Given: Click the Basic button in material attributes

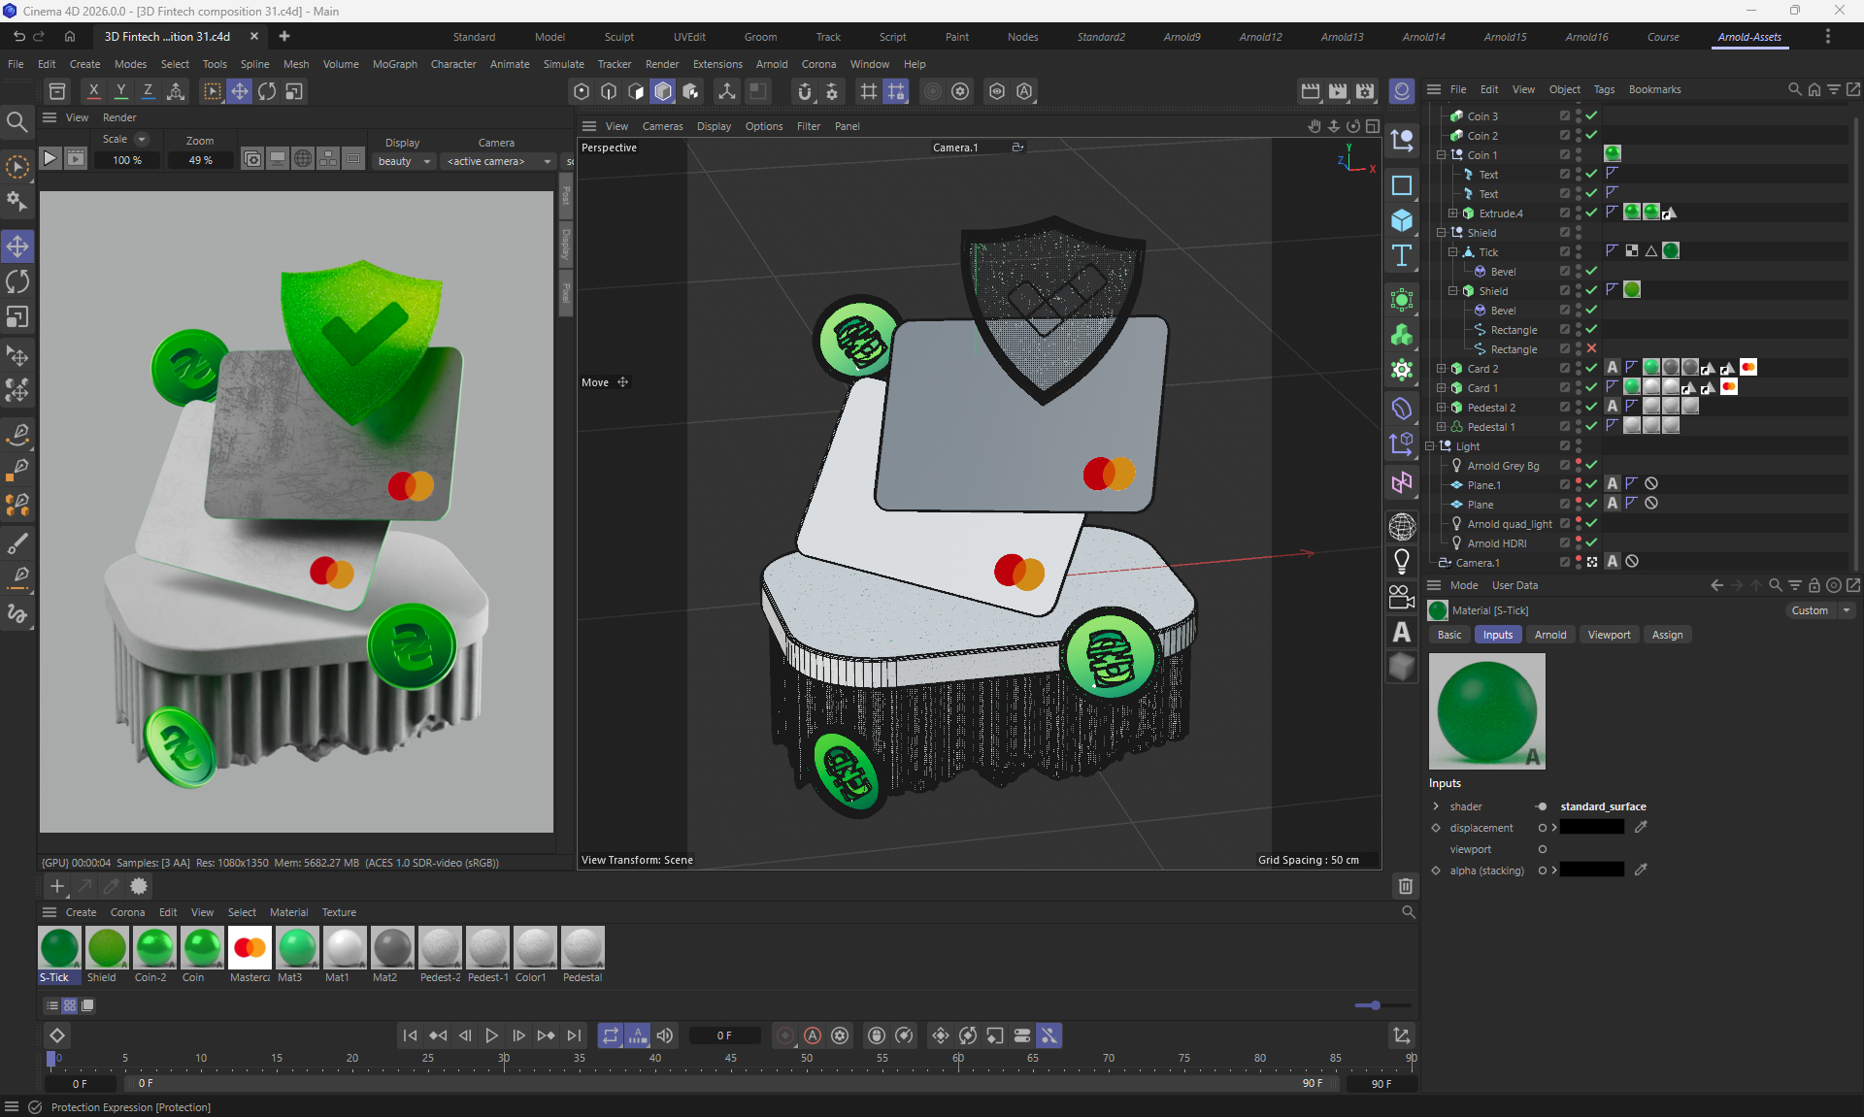Looking at the screenshot, I should pos(1448,635).
